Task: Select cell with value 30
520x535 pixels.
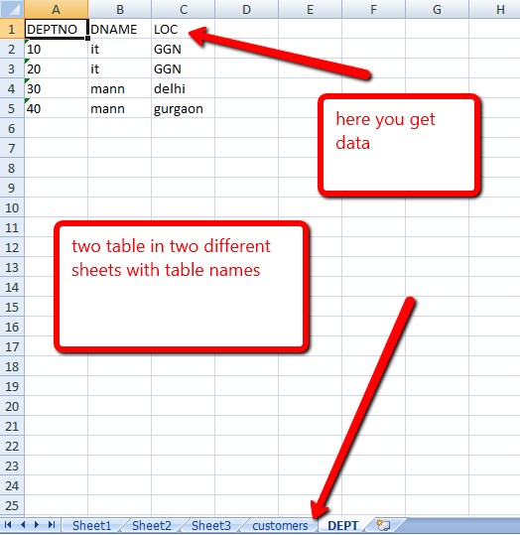Action: [56, 88]
